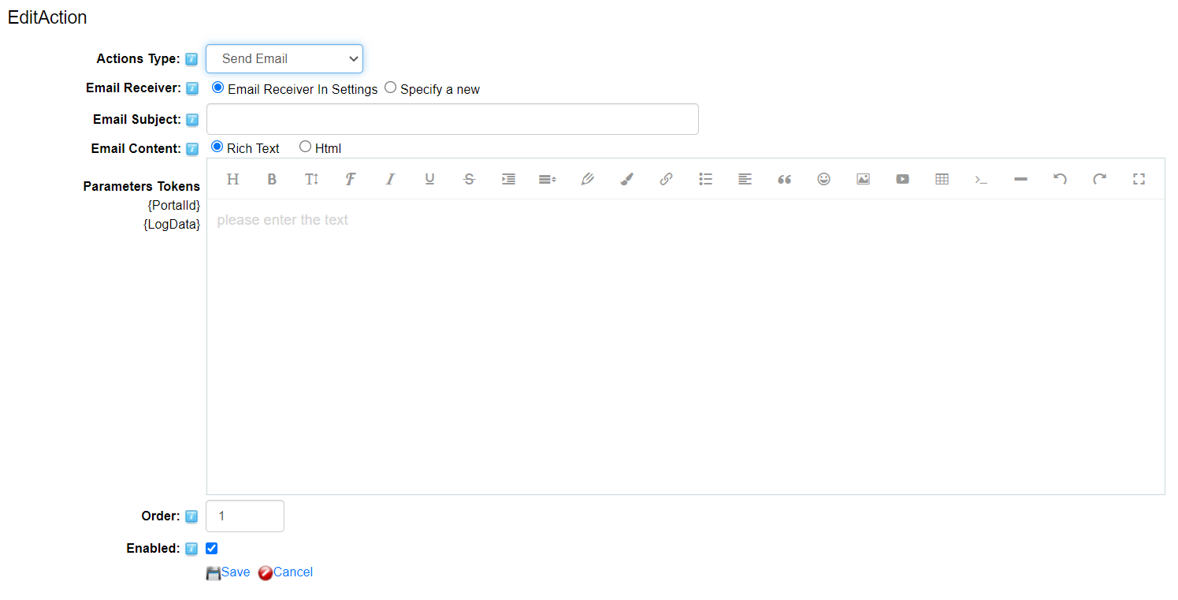Cancel editing the action
Screen dimensions: 1178x600
pos(285,572)
